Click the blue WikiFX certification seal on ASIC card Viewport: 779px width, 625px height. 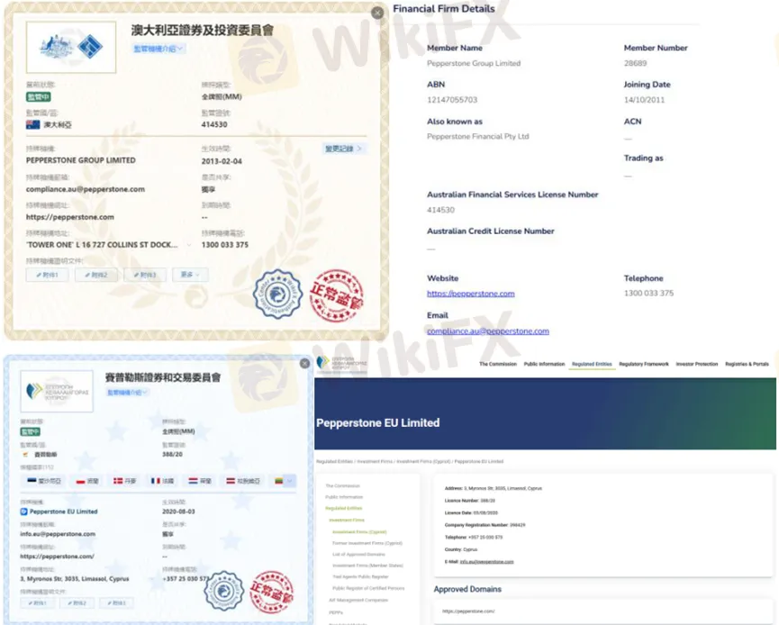(x=277, y=294)
